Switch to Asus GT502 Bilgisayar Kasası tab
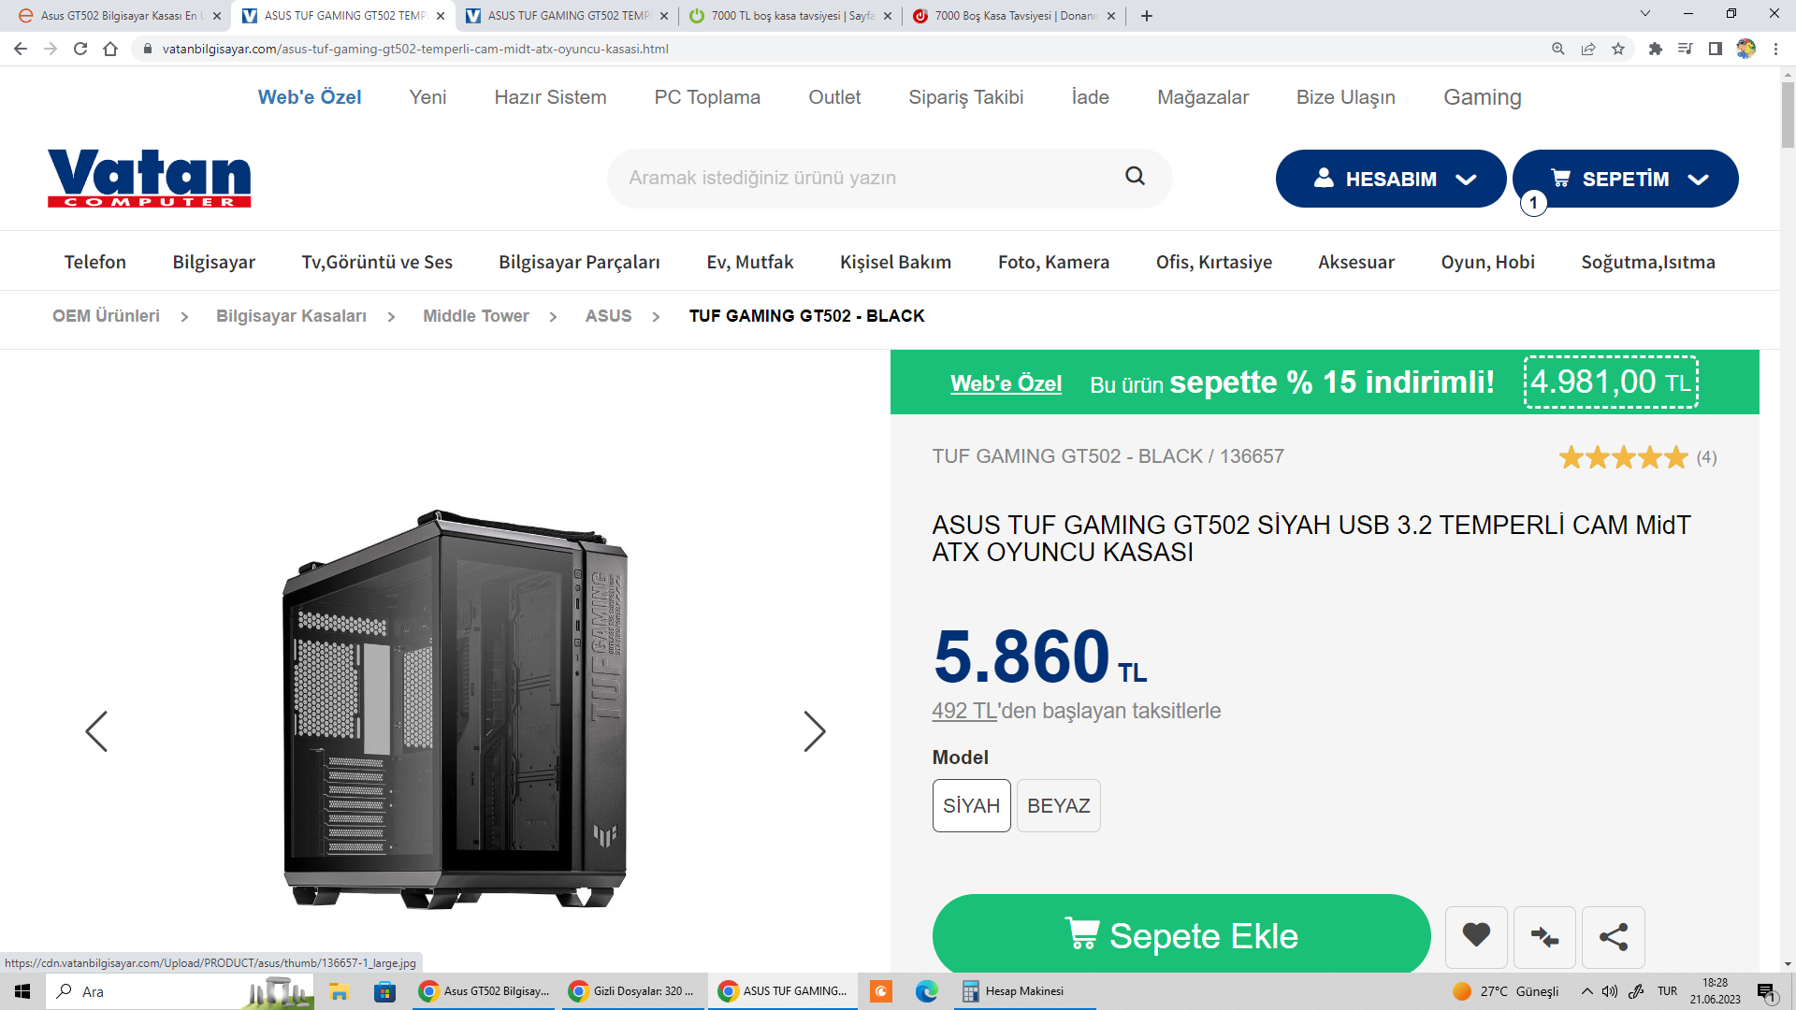 tap(120, 16)
